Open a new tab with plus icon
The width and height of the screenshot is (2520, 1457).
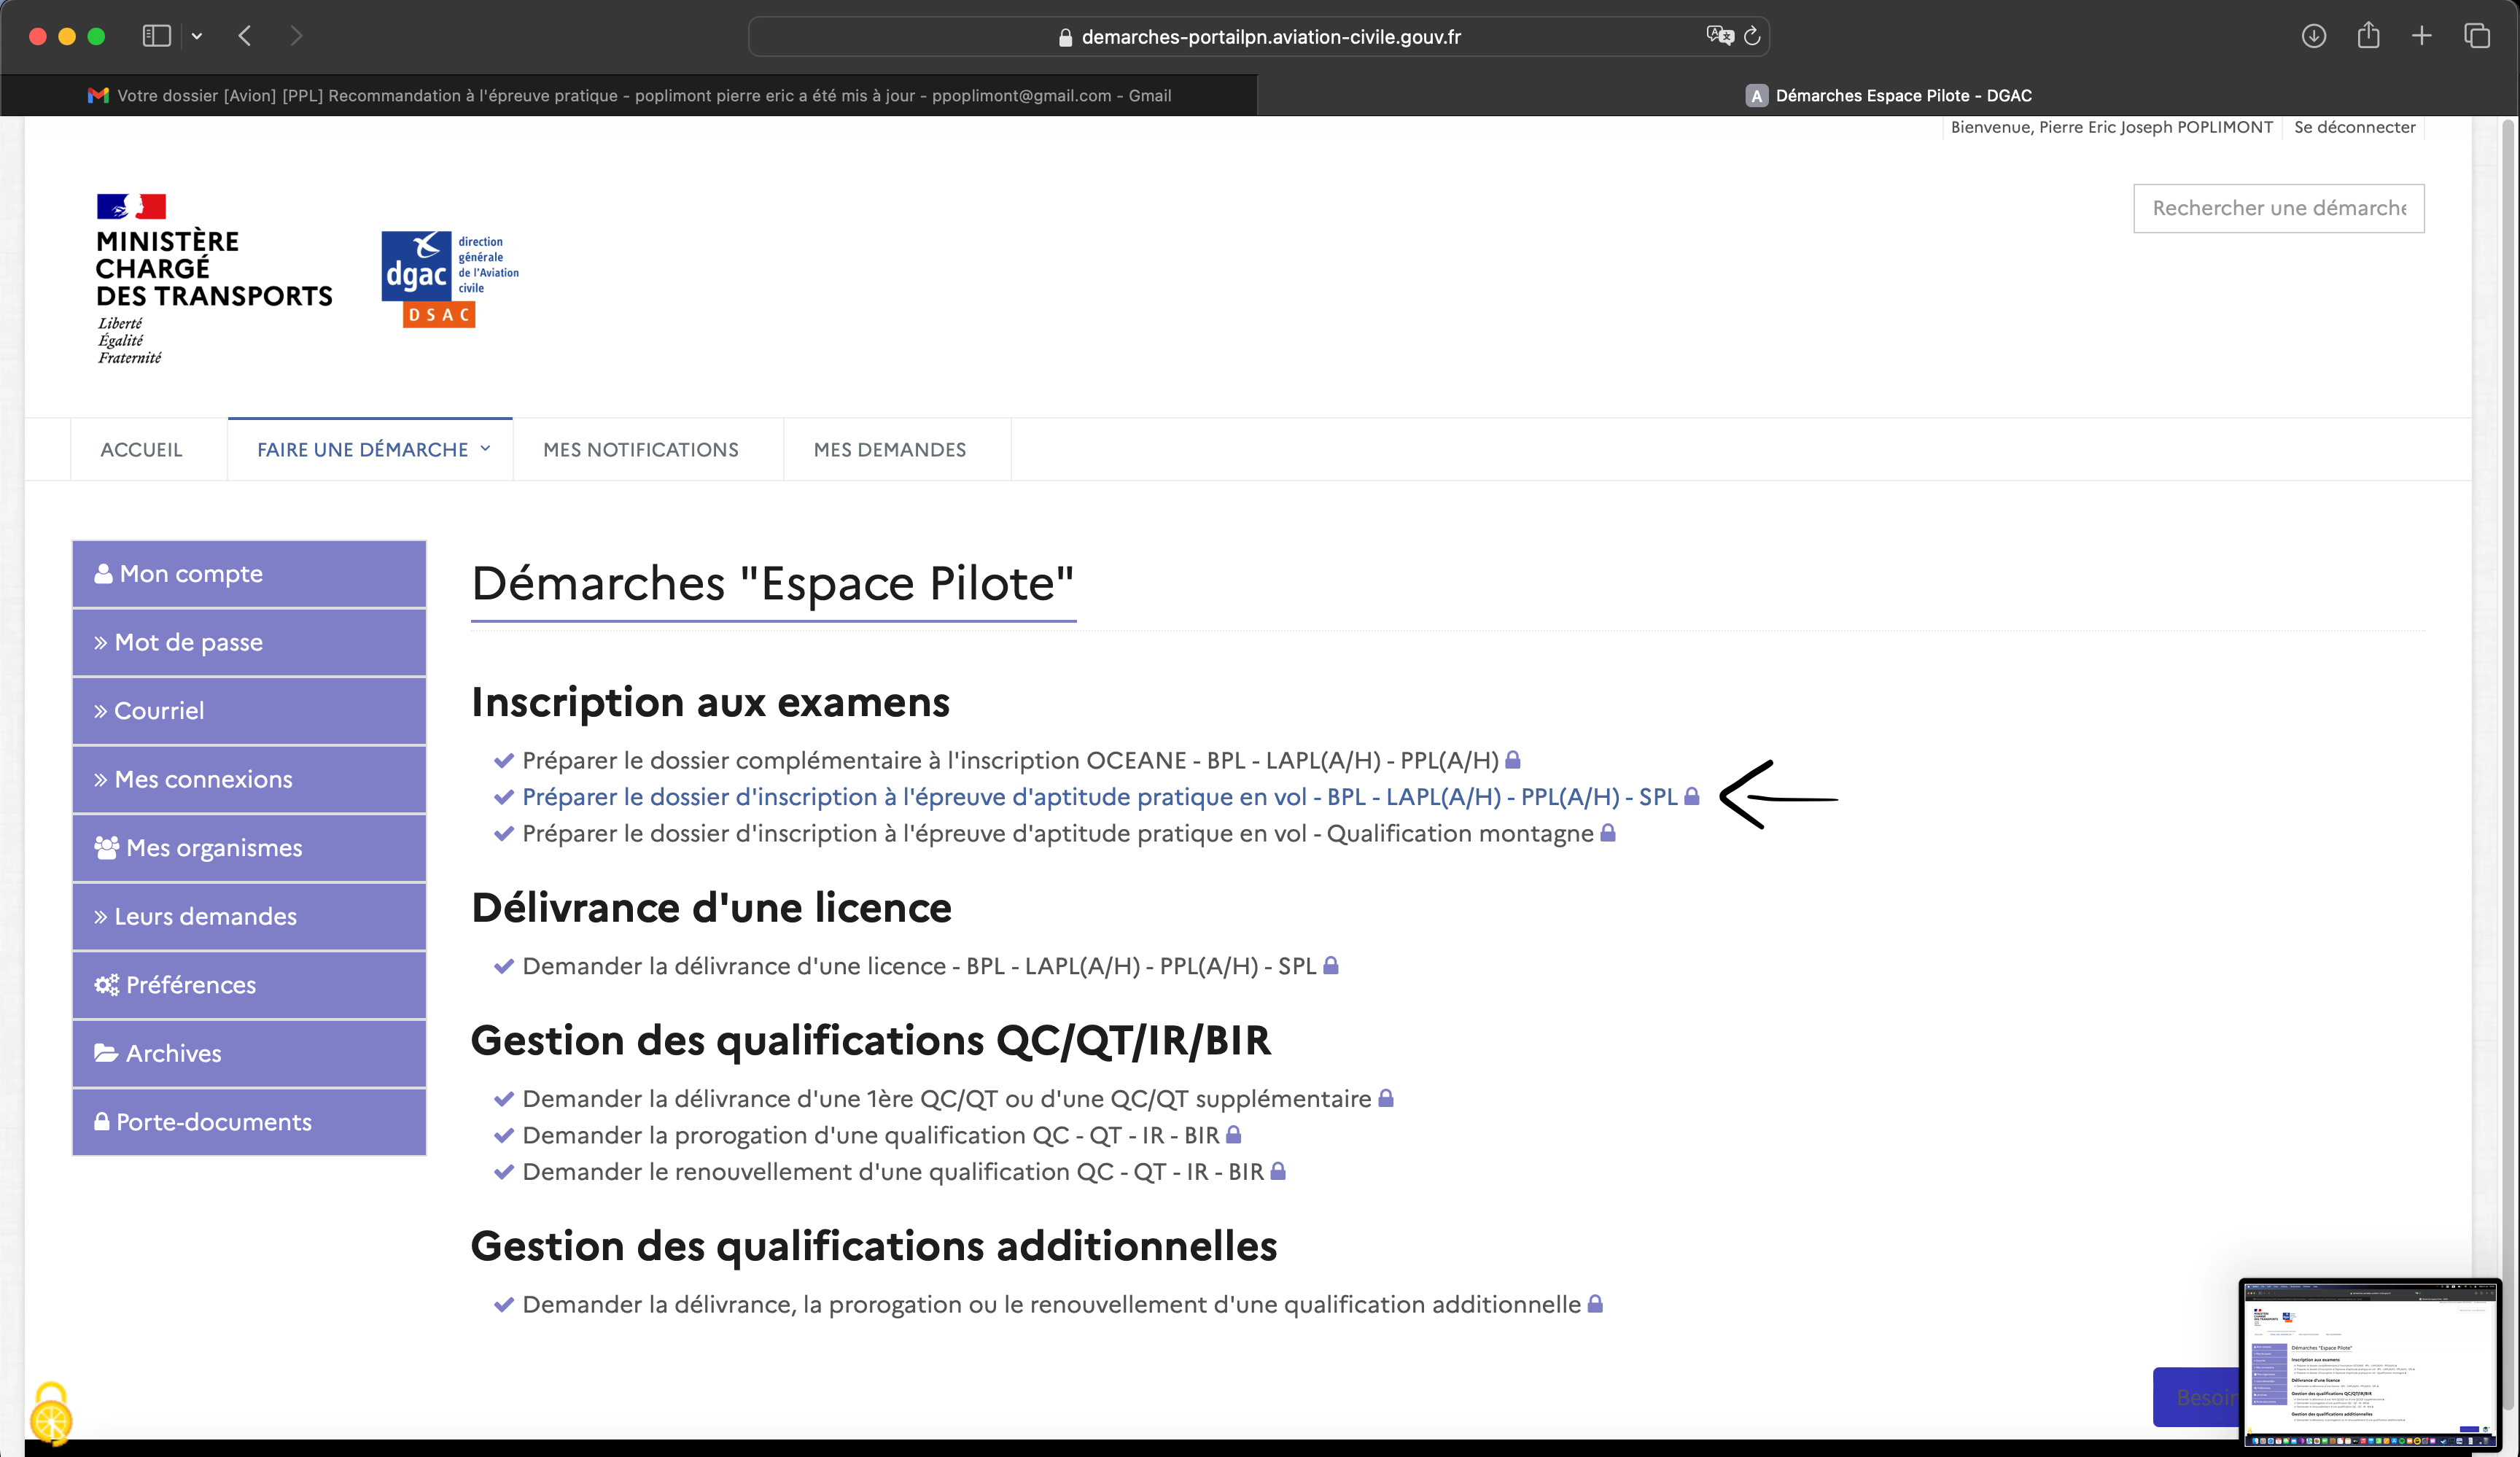(2421, 36)
